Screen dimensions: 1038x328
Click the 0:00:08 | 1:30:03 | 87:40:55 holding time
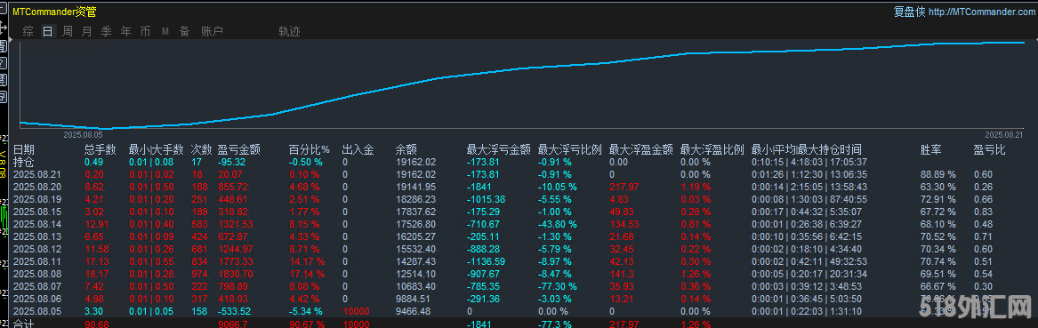(x=809, y=199)
